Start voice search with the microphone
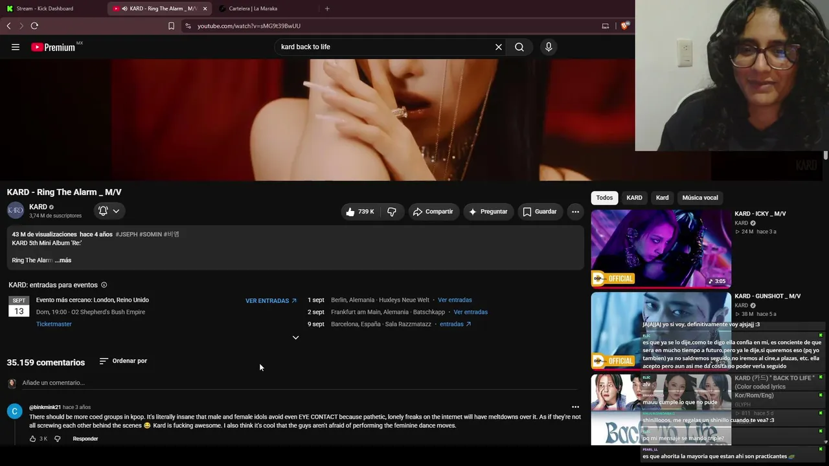 (x=549, y=47)
